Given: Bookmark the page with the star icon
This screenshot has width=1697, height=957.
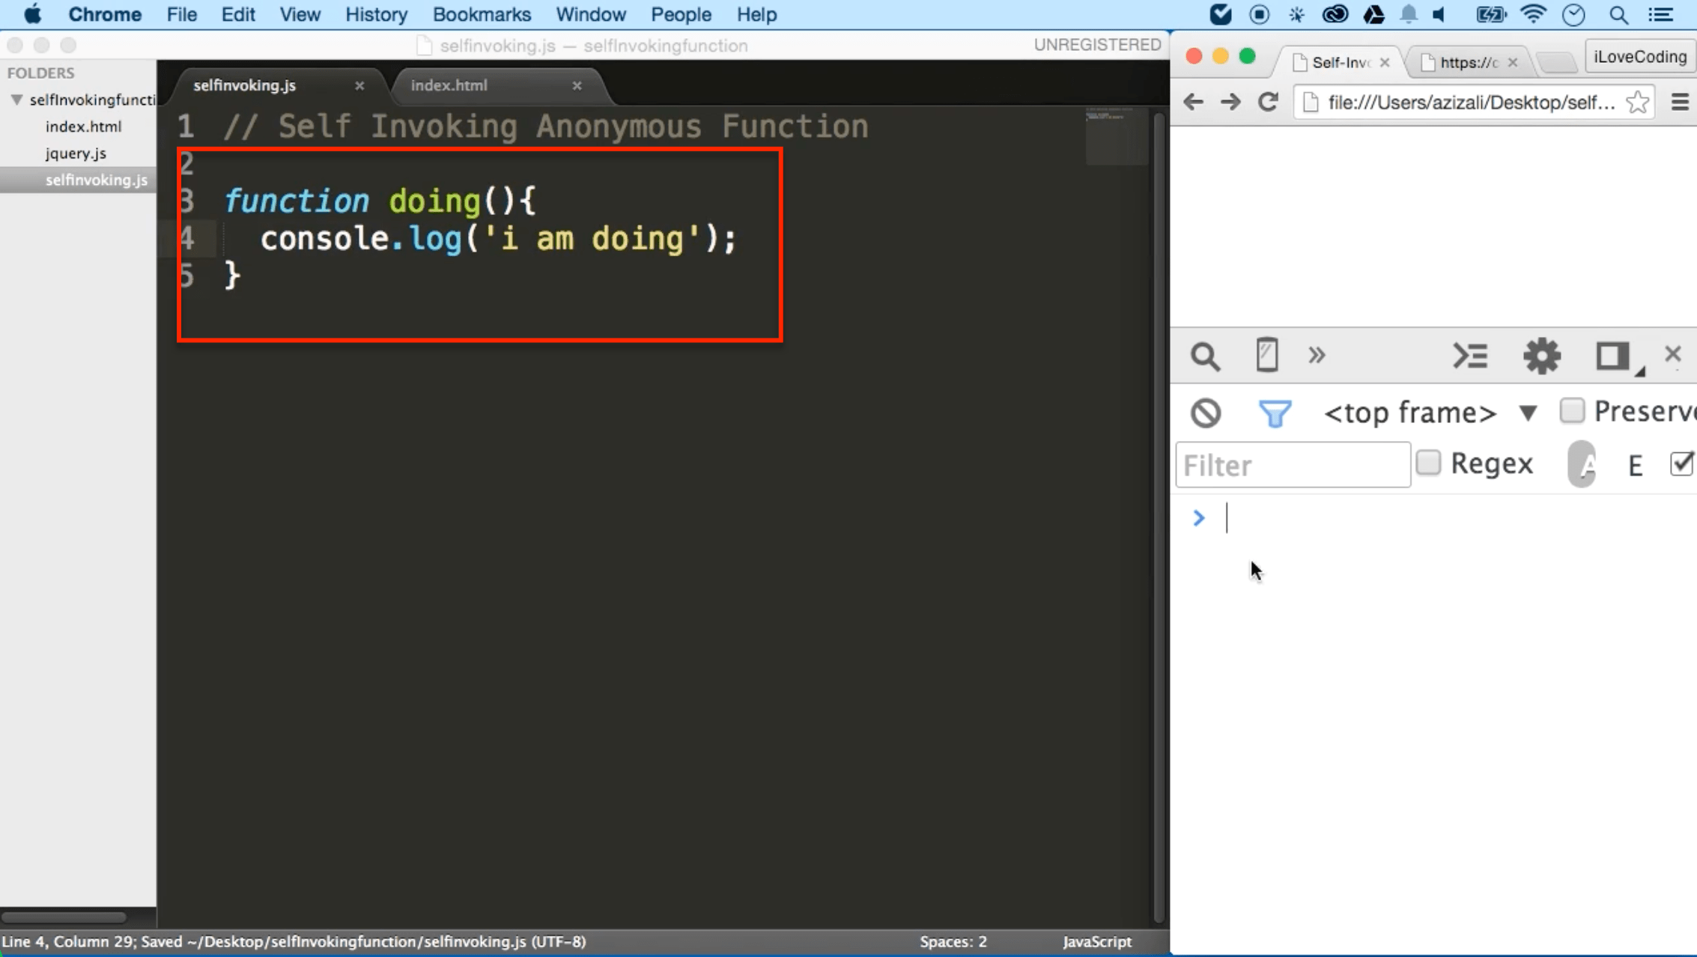Looking at the screenshot, I should point(1638,102).
